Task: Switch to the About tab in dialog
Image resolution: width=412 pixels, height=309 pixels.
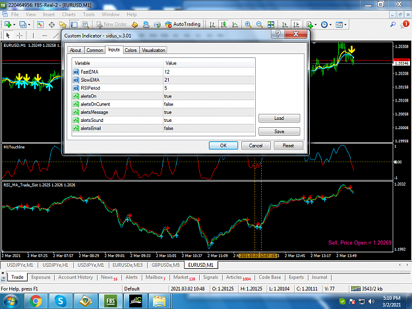Action: point(75,50)
